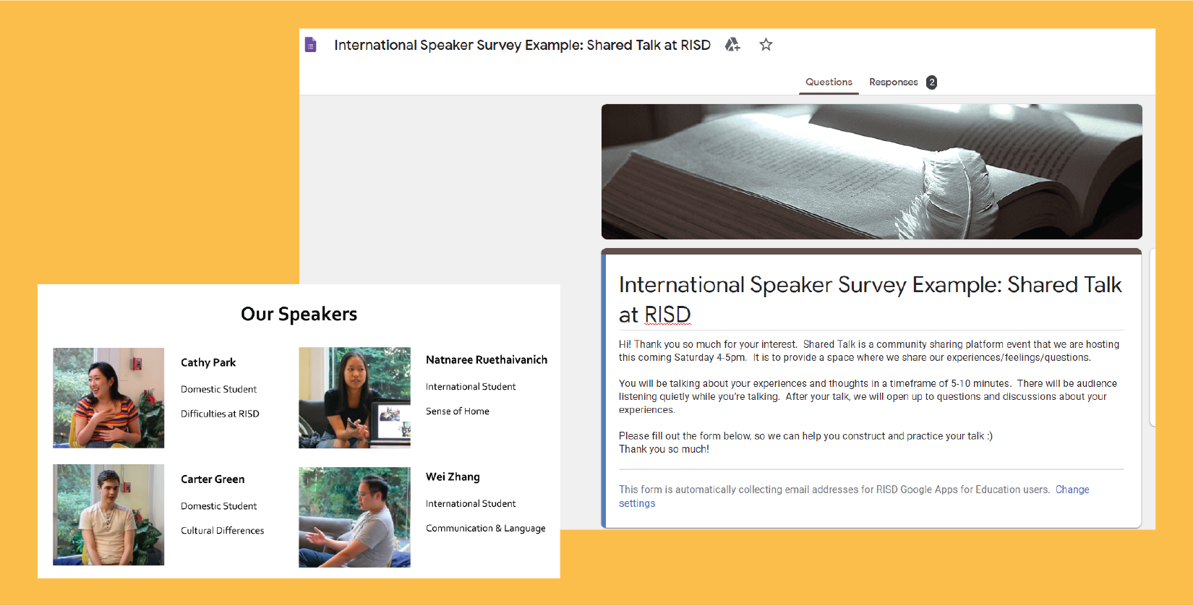Click 'International Student' under Natnaree Ruethaivanich
The image size is (1193, 606).
[471, 387]
